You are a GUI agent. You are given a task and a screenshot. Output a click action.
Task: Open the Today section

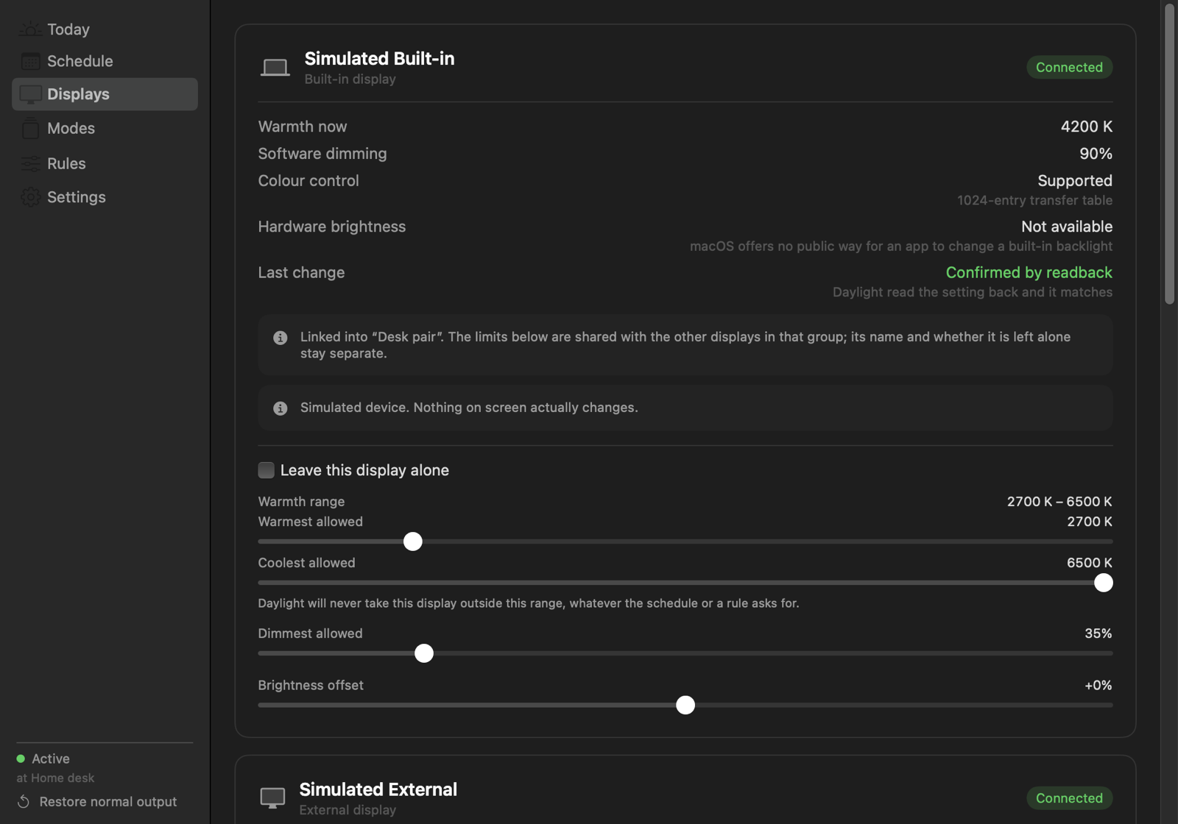pyautogui.click(x=68, y=29)
